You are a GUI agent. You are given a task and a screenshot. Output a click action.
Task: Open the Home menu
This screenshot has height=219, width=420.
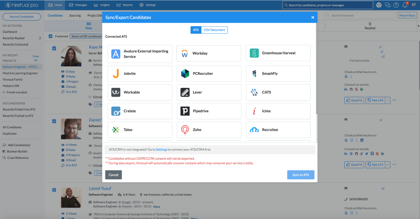[55, 5]
